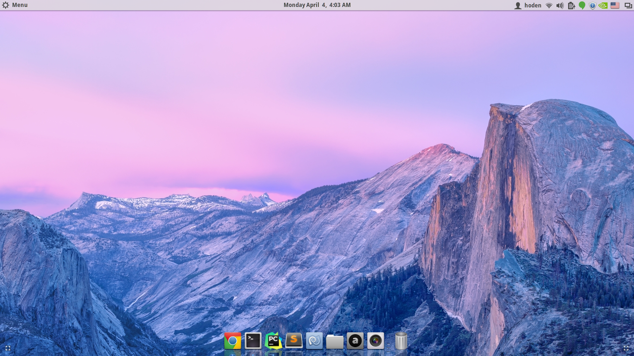Screen dimensions: 634x356
Task: Click the bottom-right corner expand icon
Action: click(626, 348)
